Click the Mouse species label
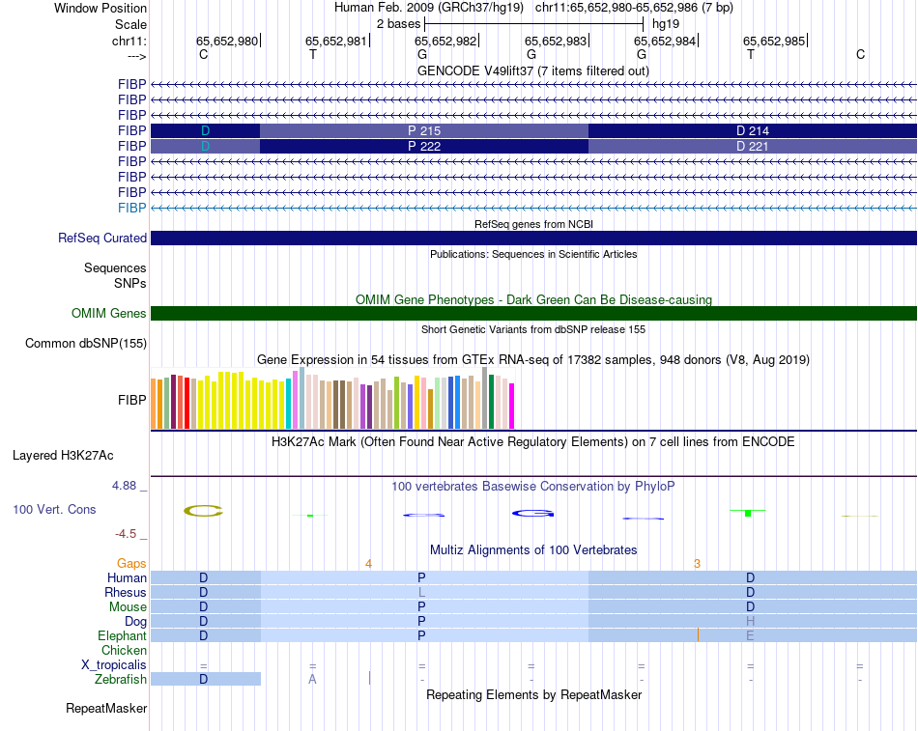Viewport: 918px width, 731px height. point(128,607)
